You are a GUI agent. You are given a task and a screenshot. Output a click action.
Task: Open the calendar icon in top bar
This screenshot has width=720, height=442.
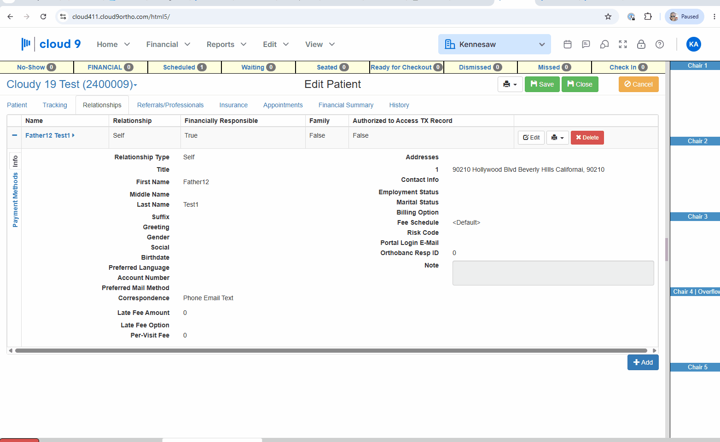click(568, 44)
